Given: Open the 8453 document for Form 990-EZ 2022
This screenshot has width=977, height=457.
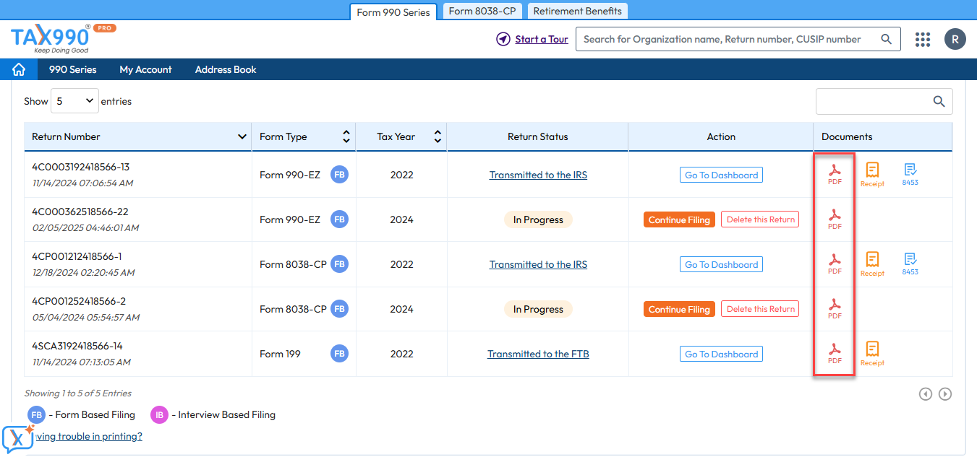Looking at the screenshot, I should (x=910, y=175).
